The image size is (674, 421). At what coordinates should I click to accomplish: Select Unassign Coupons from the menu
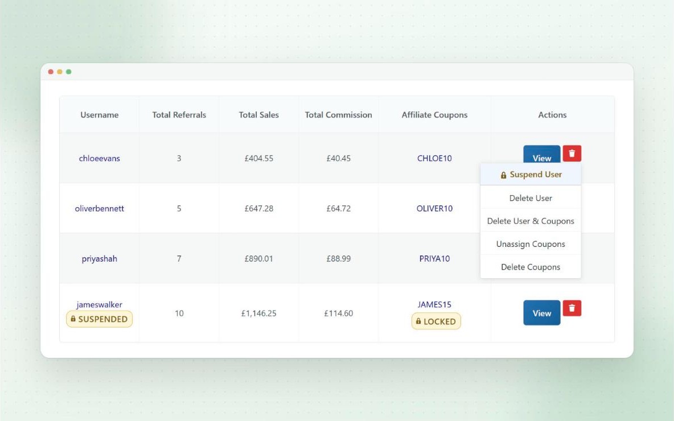coord(531,244)
